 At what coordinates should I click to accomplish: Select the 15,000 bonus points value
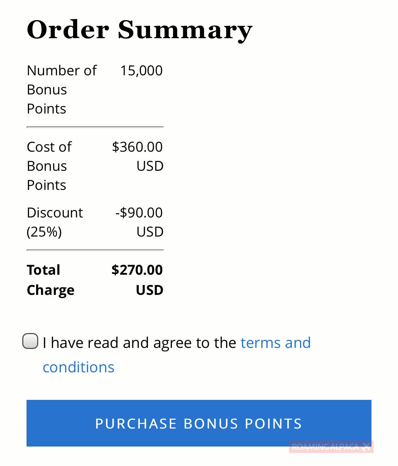[x=141, y=70]
